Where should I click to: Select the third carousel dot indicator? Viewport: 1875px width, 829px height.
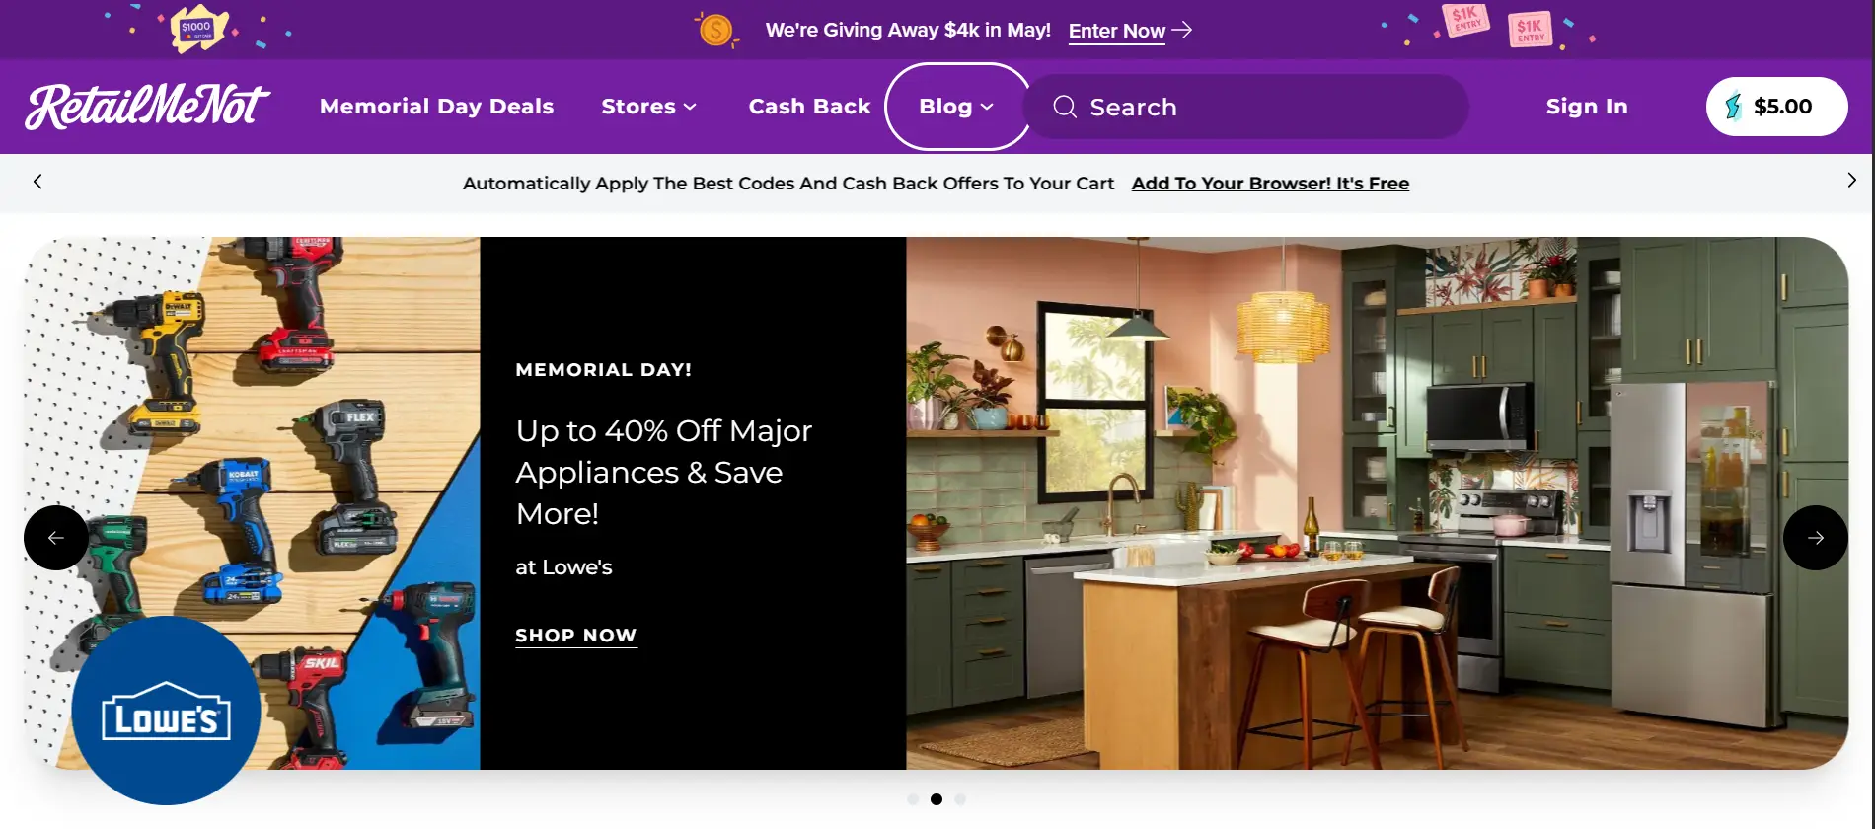tap(960, 799)
